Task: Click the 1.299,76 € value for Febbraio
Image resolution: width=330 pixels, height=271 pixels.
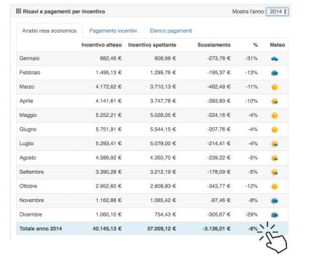Action: pos(163,73)
